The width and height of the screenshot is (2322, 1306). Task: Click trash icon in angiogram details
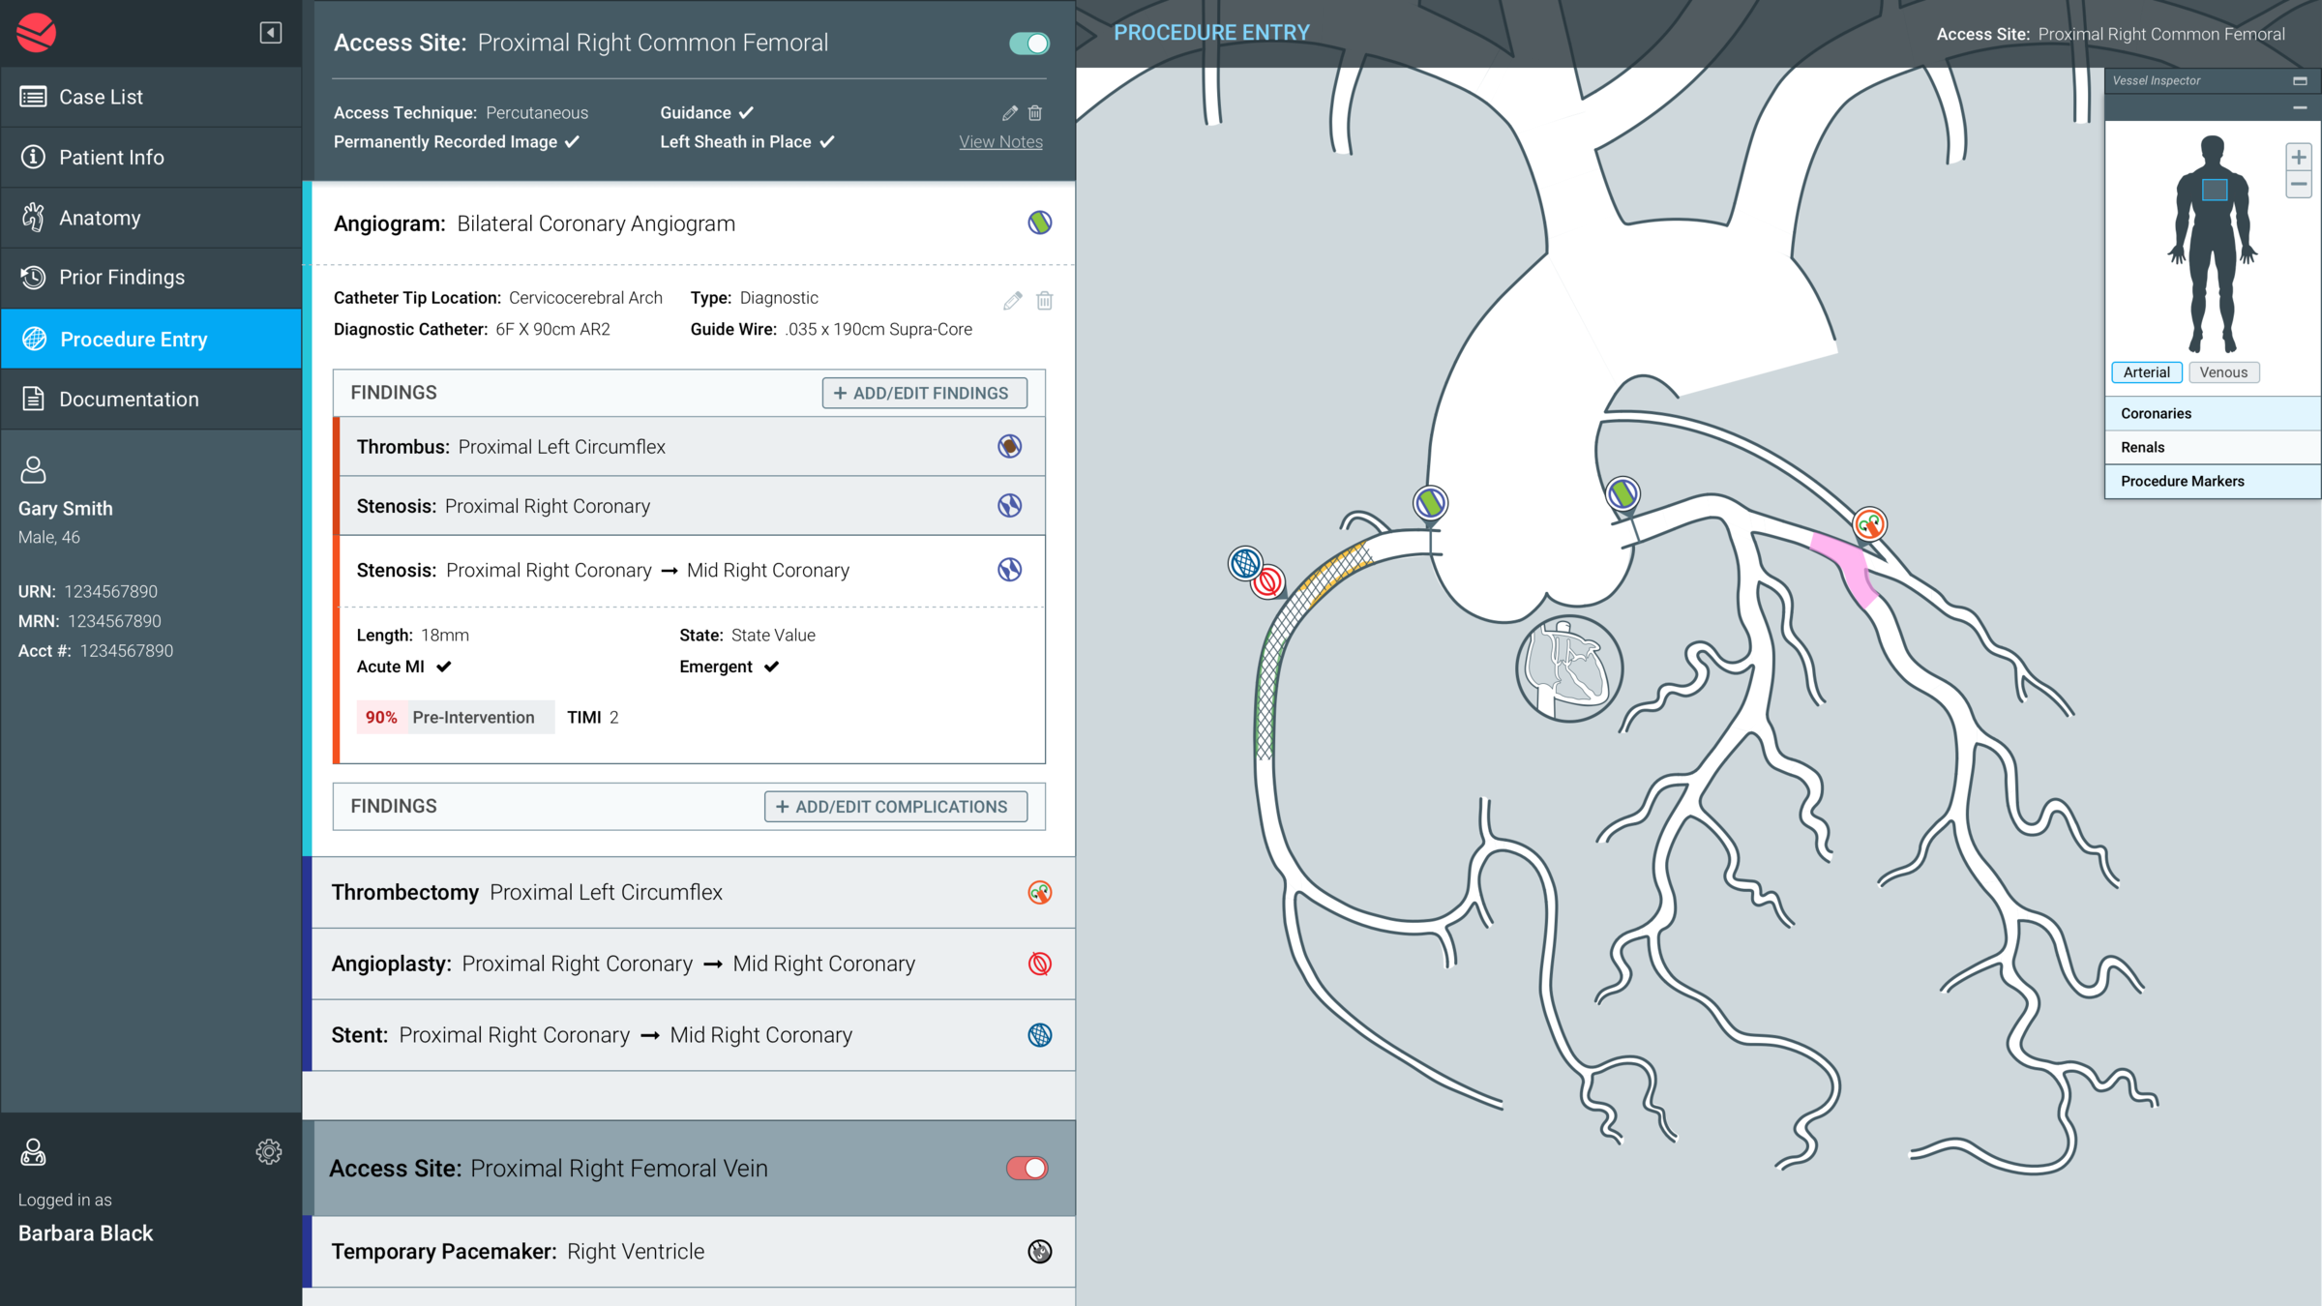[1045, 301]
